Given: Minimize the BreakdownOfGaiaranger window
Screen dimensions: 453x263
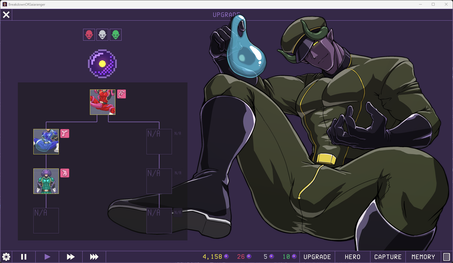Looking at the screenshot, I should pyautogui.click(x=420, y=4).
